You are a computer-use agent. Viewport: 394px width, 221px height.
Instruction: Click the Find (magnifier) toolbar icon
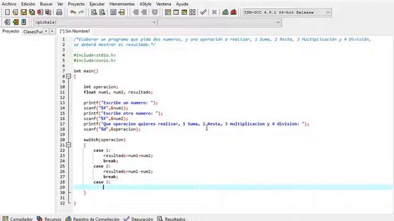coord(94,12)
